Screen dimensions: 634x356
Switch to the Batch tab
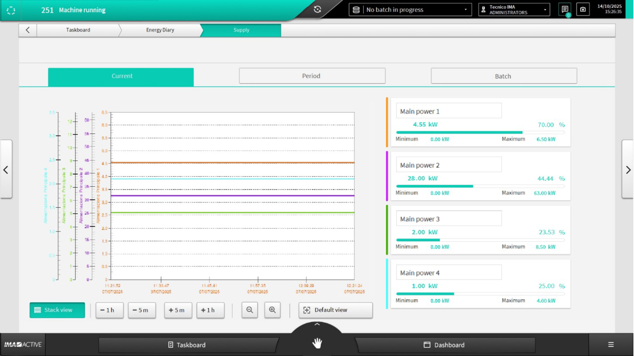click(x=504, y=76)
